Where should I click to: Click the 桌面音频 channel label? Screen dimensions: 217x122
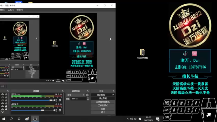point(15,104)
